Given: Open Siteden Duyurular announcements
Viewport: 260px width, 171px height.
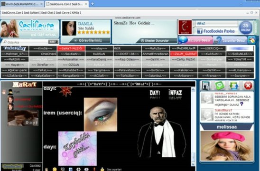Looking at the screenshot, I should point(157,40).
